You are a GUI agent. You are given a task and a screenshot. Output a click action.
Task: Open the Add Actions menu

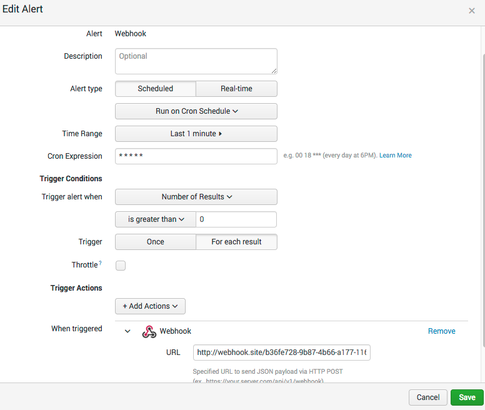150,306
